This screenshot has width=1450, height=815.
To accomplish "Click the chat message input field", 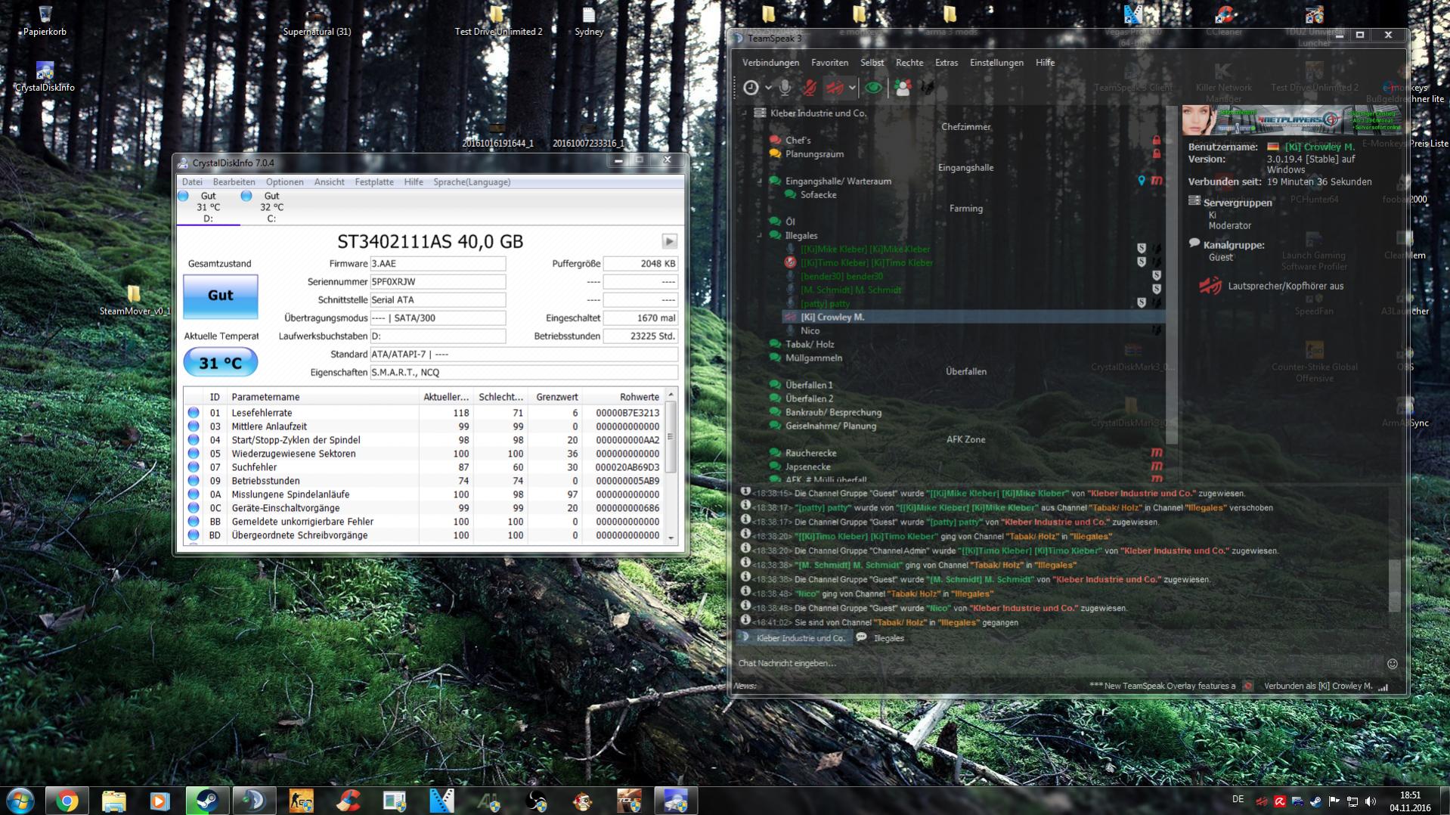I will [x=1058, y=664].
